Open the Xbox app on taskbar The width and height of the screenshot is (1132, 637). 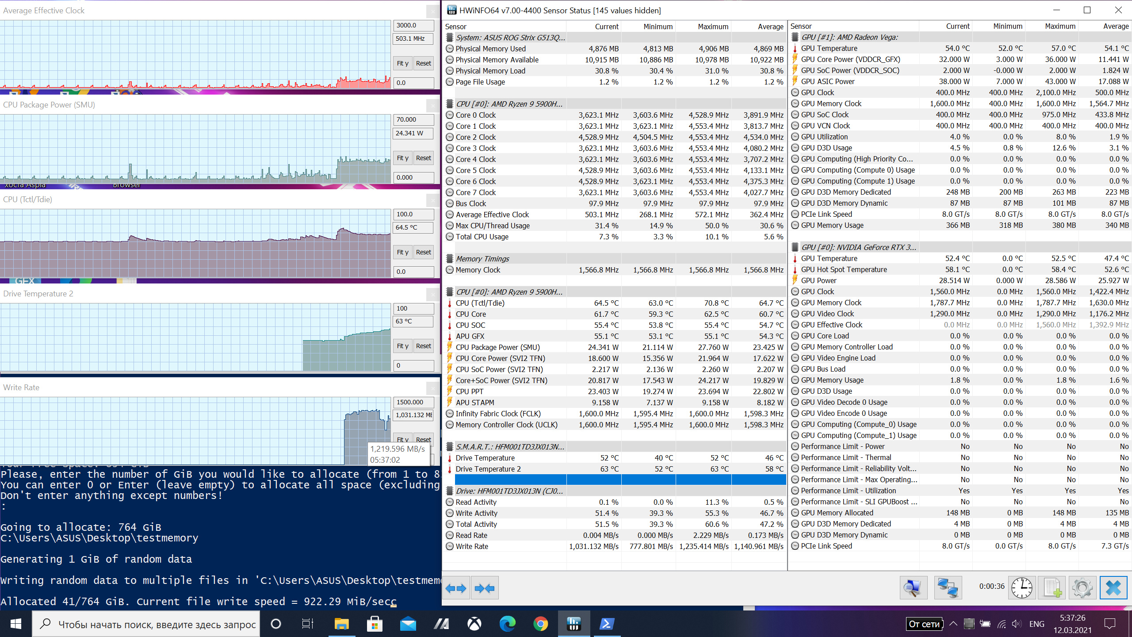click(x=474, y=624)
